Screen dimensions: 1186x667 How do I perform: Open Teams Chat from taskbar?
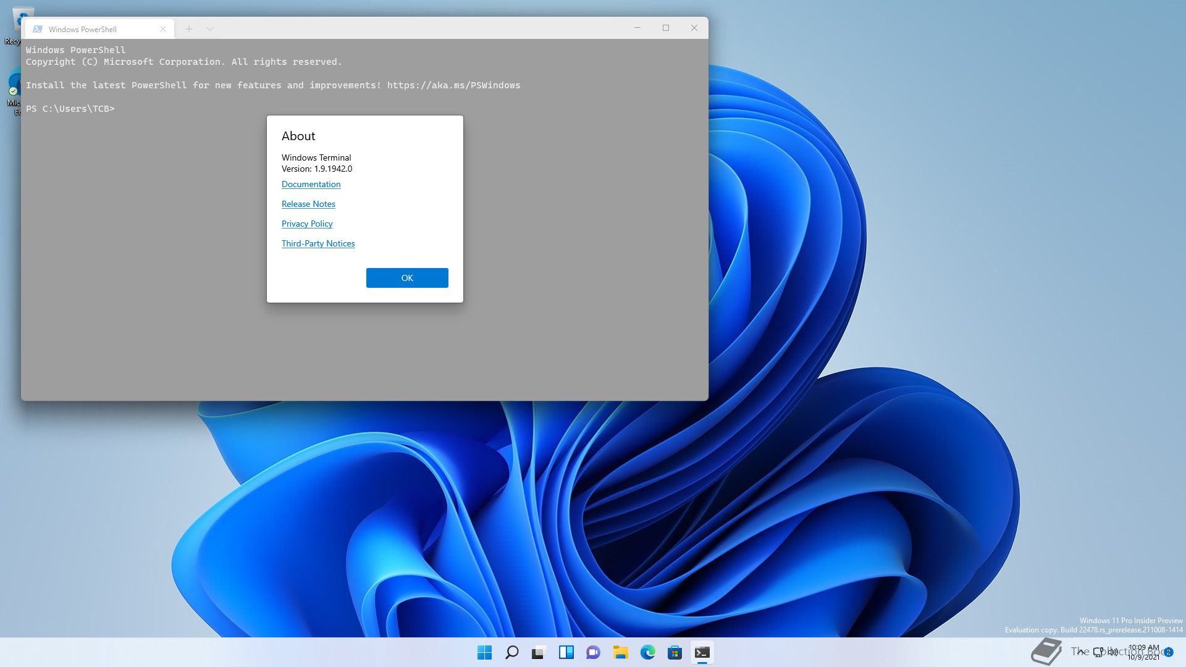point(594,652)
